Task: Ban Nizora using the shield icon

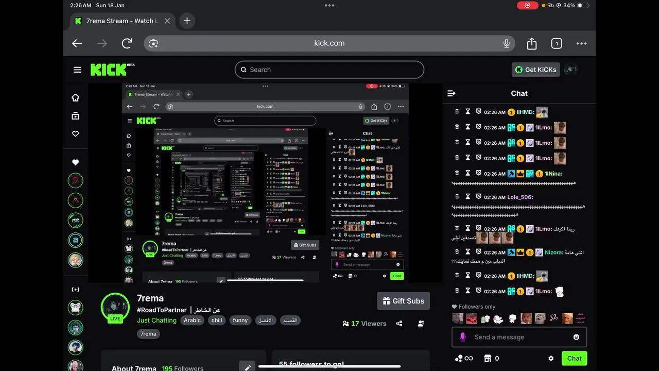Action: click(x=478, y=252)
